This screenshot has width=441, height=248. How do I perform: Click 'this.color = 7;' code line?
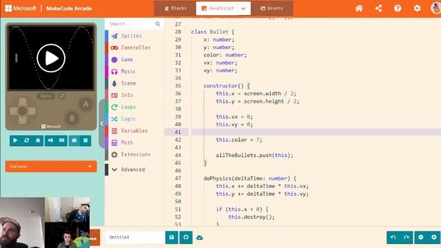(239, 140)
